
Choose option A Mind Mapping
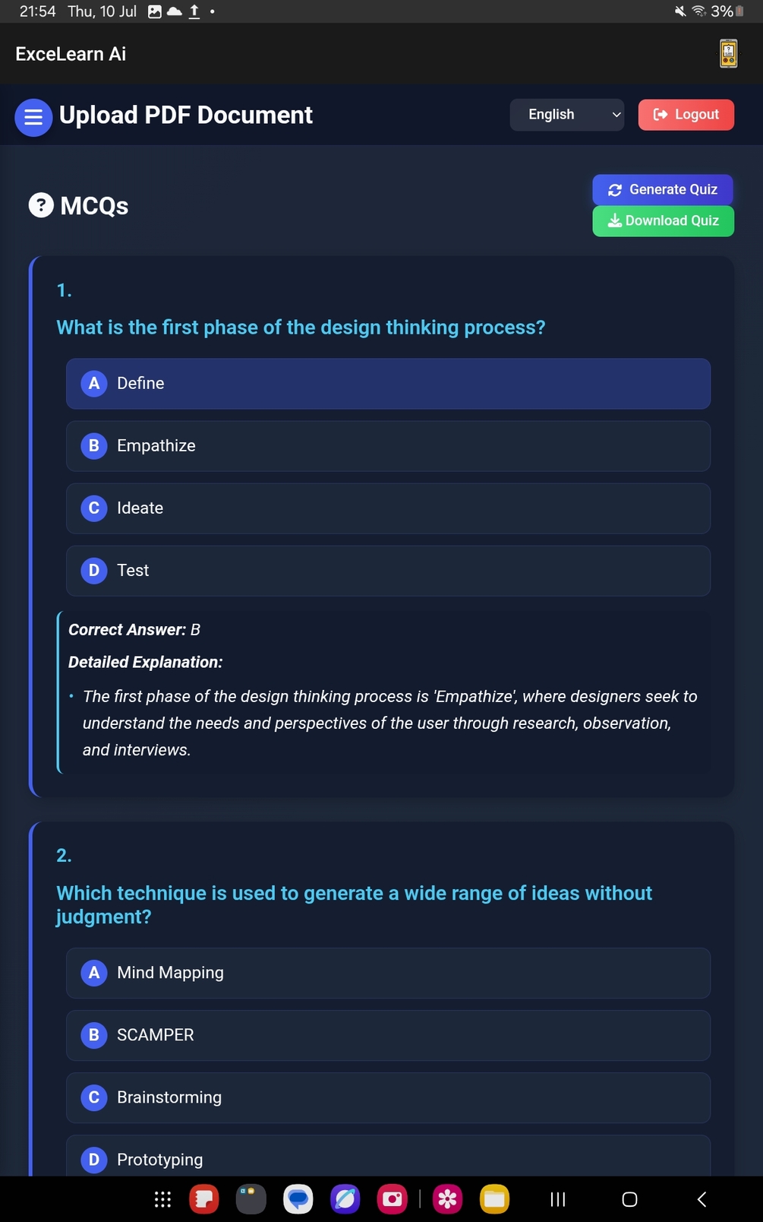pyautogui.click(x=388, y=973)
